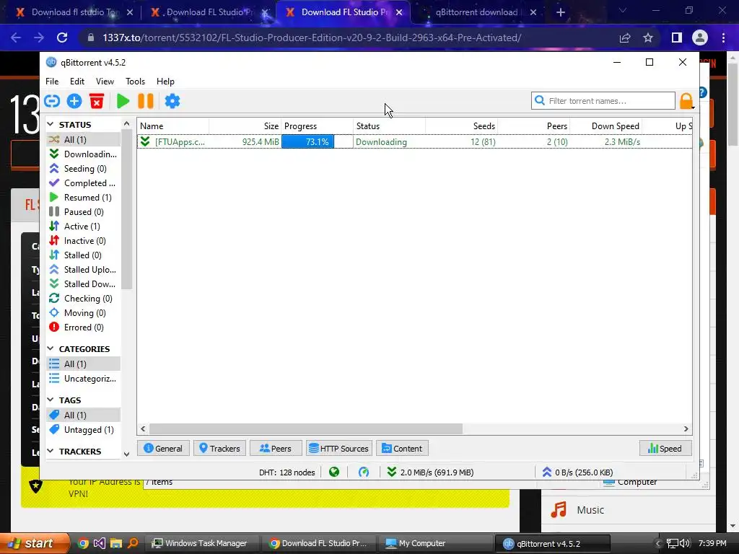Select All (1) under Categories
Viewport: 739px width, 554px height.
[x=84, y=364]
